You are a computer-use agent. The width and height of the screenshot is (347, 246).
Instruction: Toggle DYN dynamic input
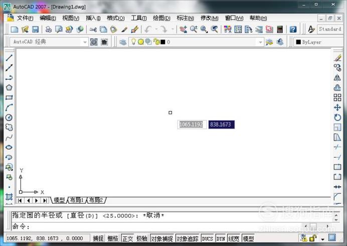tap(221, 238)
